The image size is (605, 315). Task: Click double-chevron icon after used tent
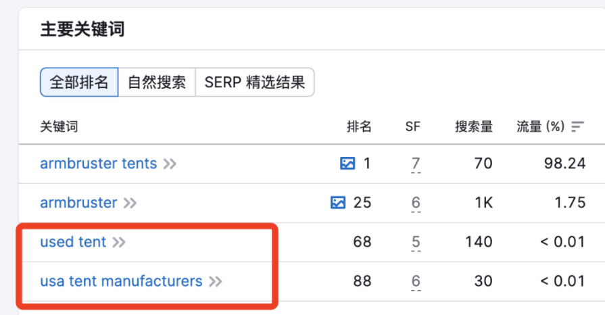(x=119, y=242)
